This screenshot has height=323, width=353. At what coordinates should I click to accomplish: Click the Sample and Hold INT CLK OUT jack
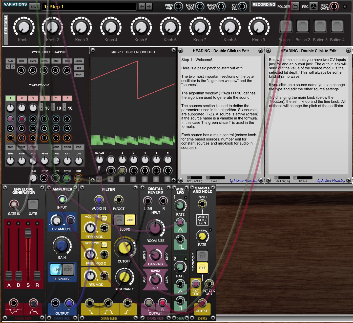[209, 284]
